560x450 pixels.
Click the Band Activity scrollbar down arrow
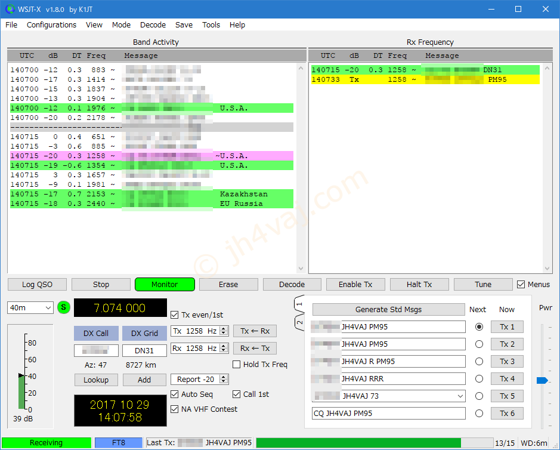pyautogui.click(x=301, y=269)
